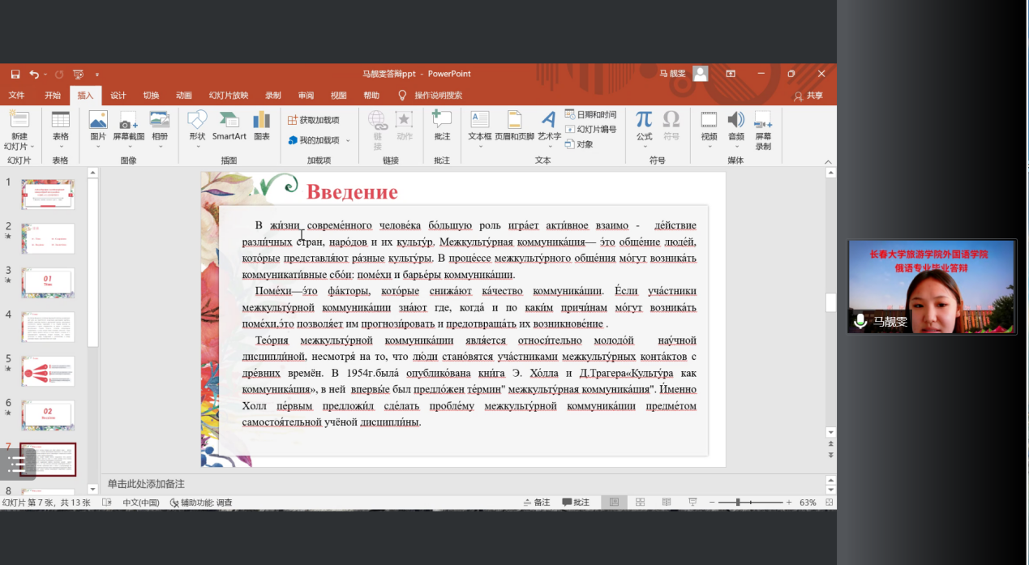Switch to the 动画 (Animations) tab
Image resolution: width=1029 pixels, height=565 pixels.
pos(184,95)
